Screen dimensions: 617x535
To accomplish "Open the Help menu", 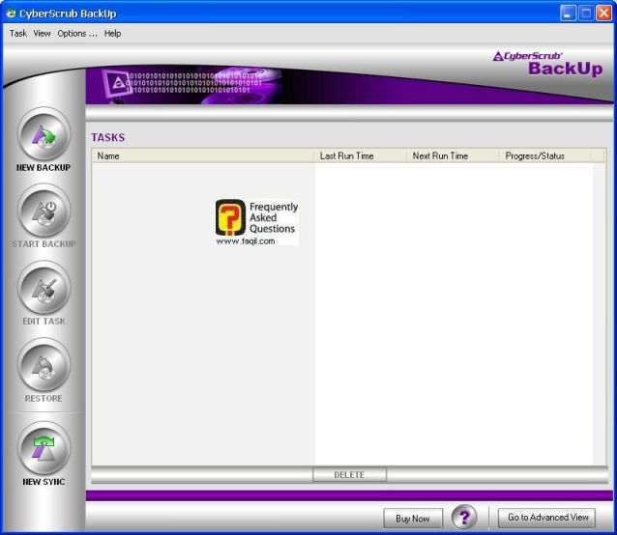I will (113, 33).
